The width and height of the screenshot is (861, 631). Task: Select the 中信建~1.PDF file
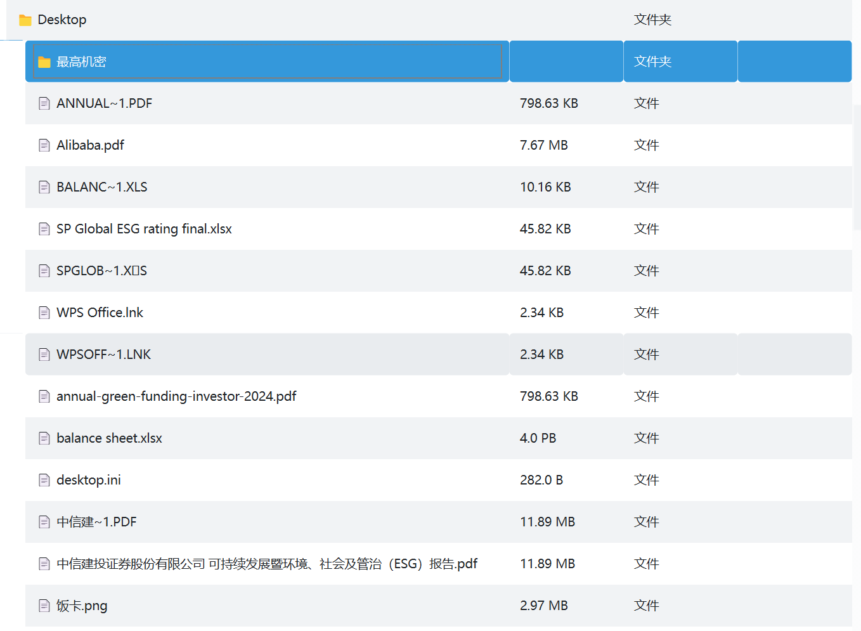(96, 523)
